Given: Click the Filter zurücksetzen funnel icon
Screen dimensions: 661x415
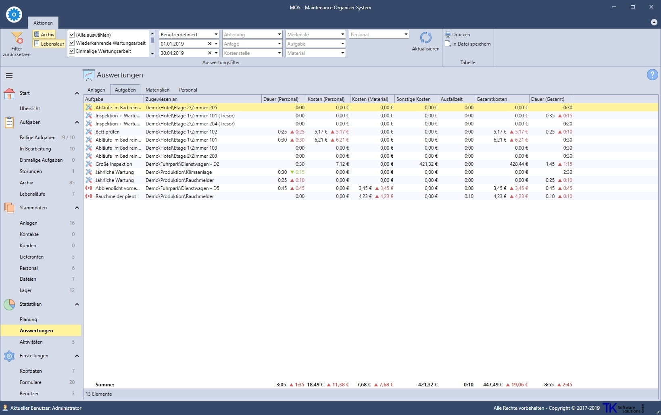Looking at the screenshot, I should coord(17,38).
